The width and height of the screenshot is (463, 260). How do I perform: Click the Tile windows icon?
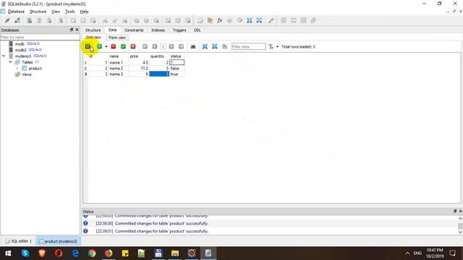pos(284,20)
